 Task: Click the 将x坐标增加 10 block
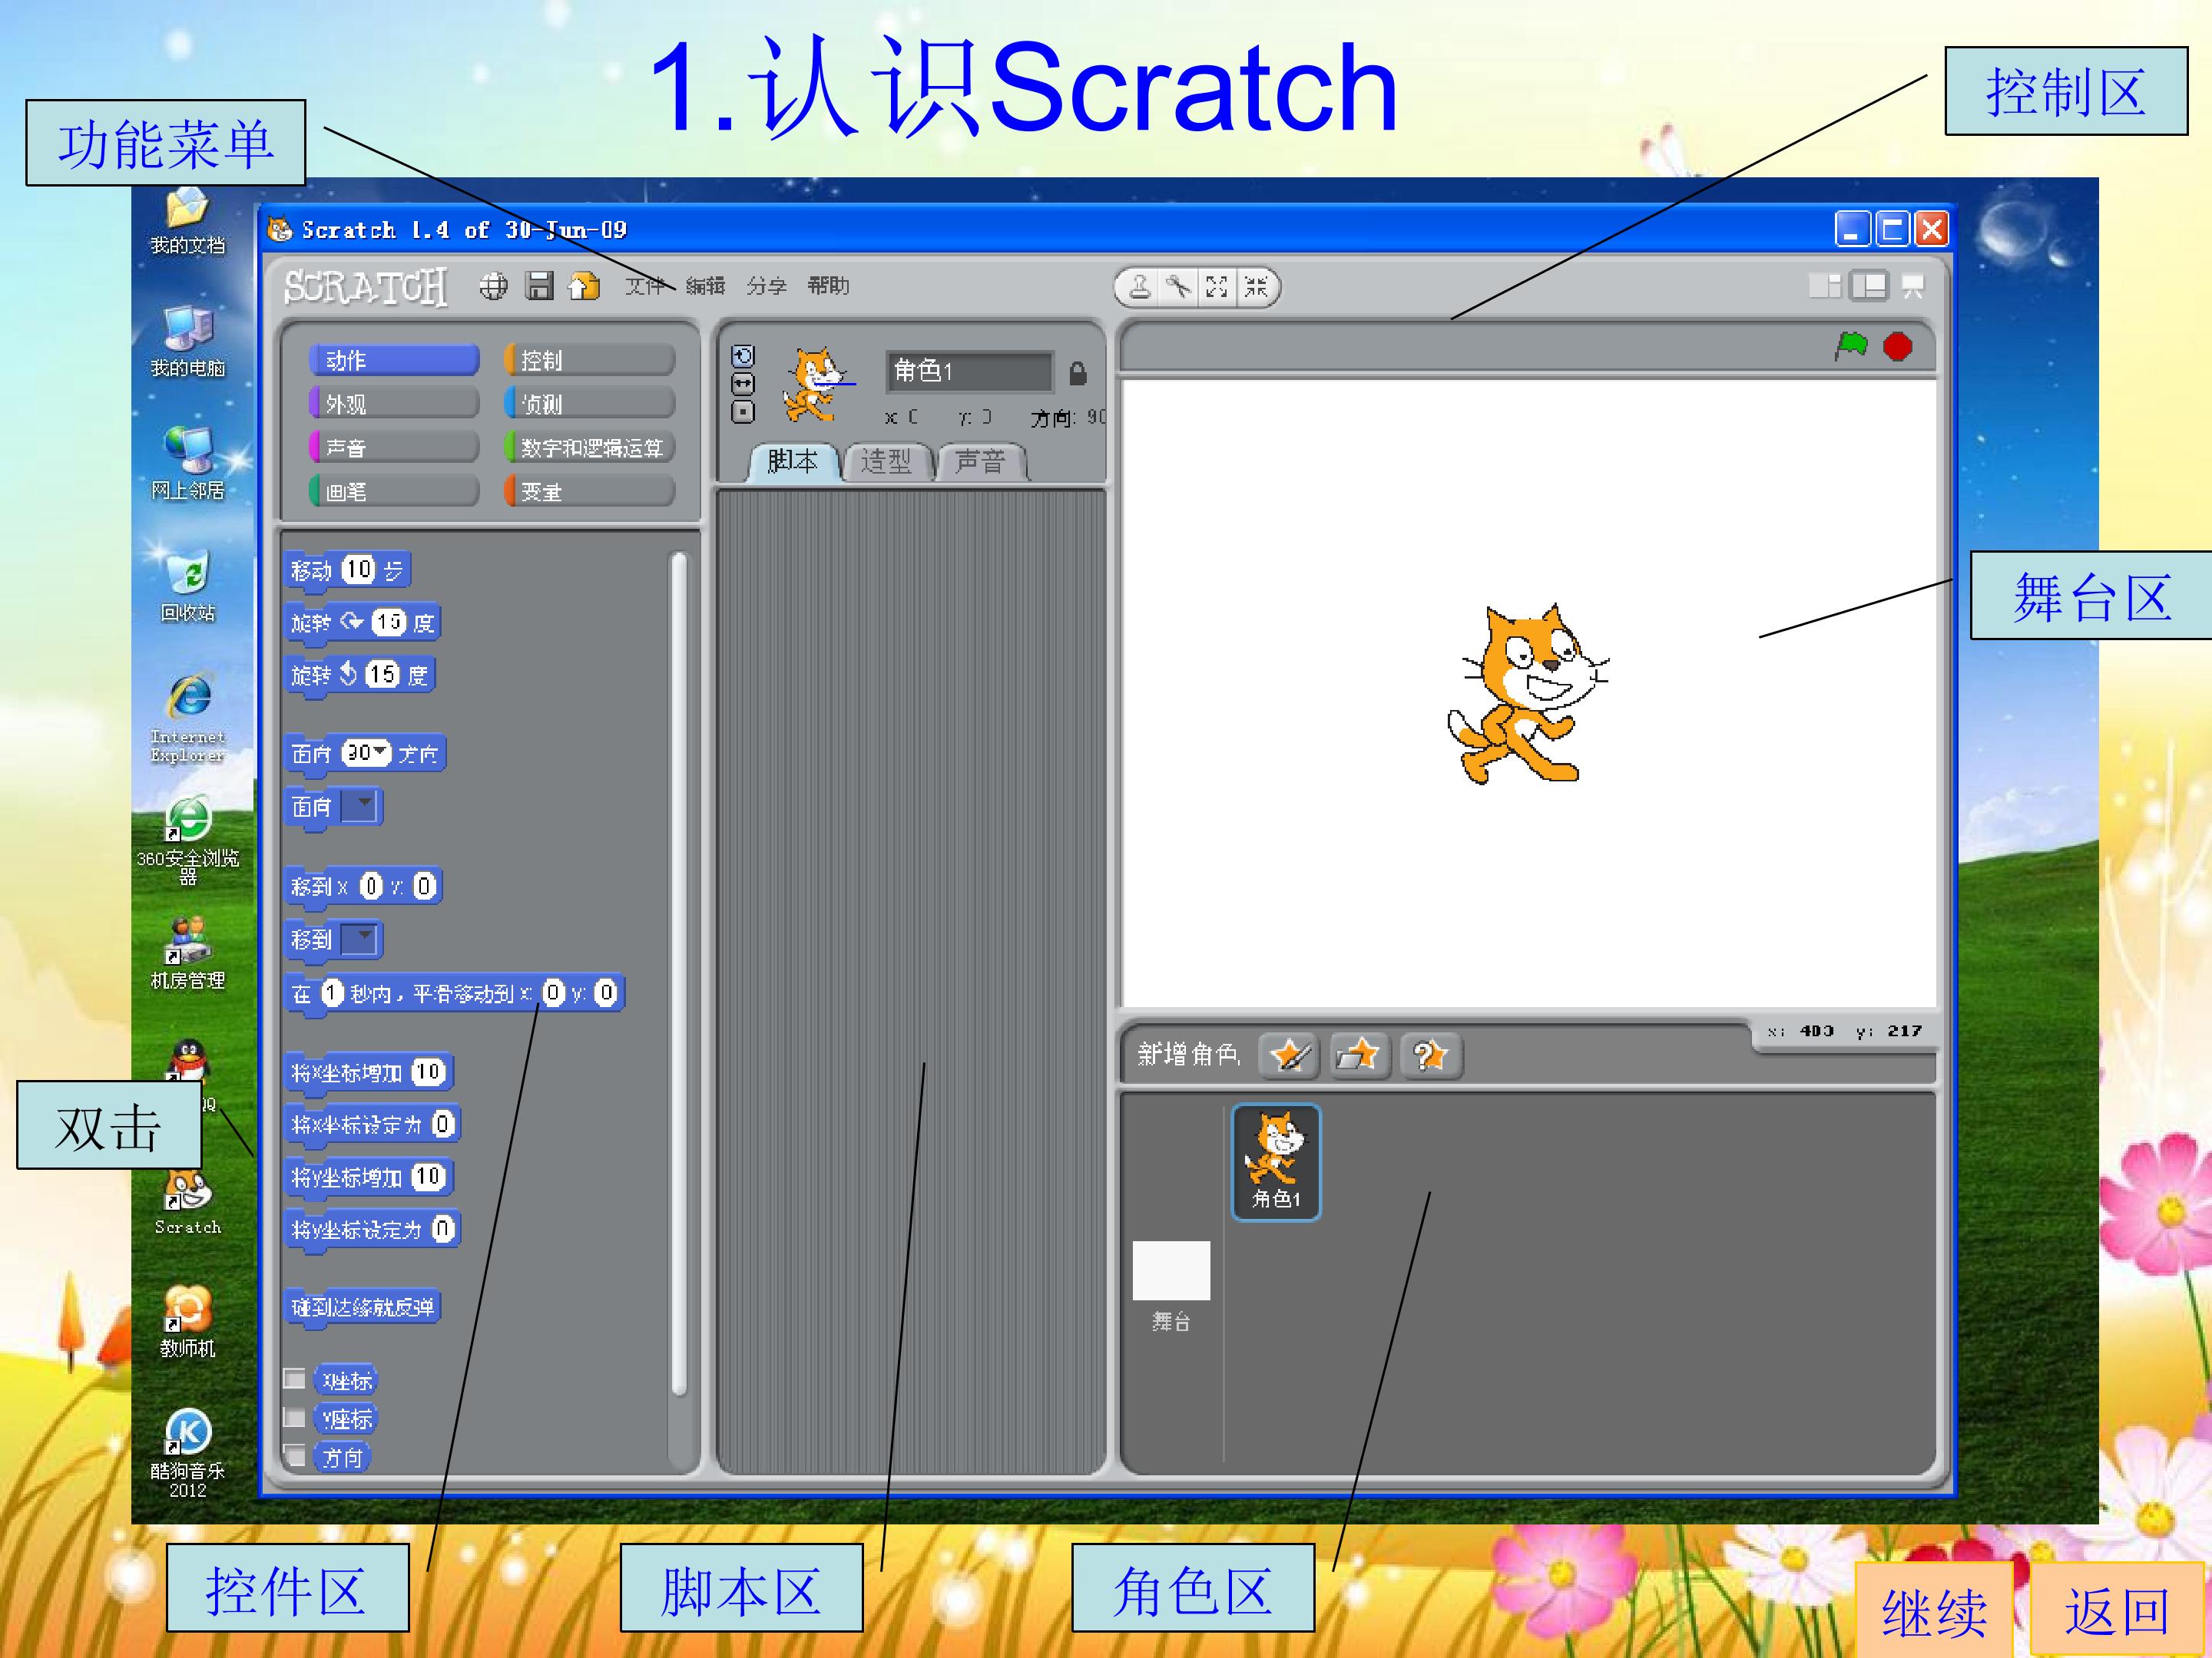(x=369, y=1072)
